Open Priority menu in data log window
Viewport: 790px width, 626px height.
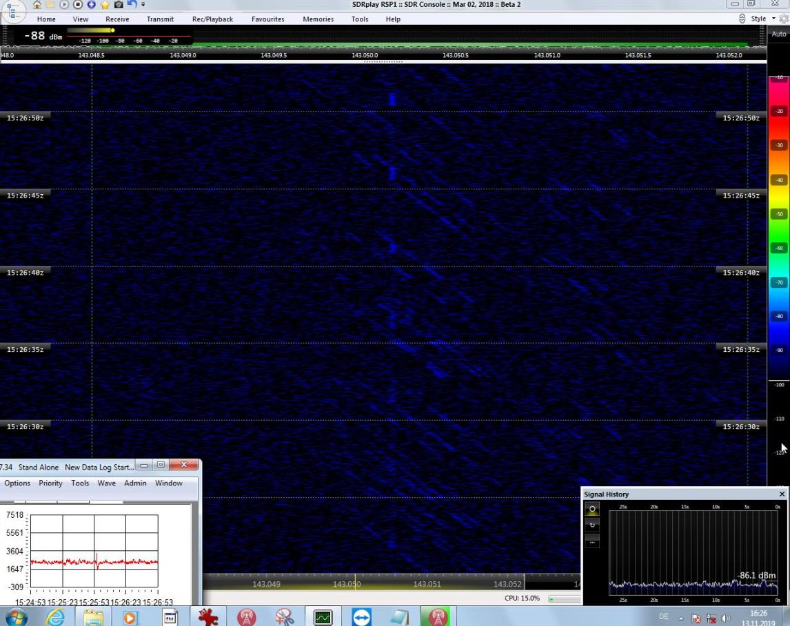coord(50,483)
